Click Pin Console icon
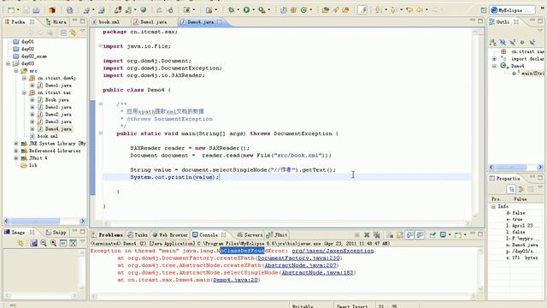 coord(432,235)
